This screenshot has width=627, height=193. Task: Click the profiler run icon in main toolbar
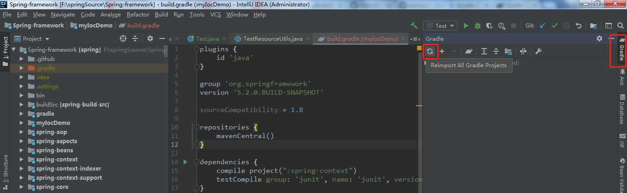502,26
